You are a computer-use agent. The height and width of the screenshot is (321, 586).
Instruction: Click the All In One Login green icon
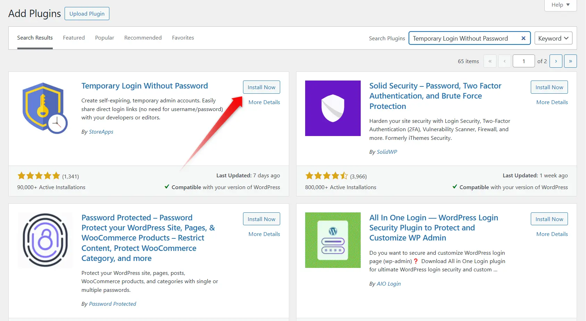pyautogui.click(x=333, y=240)
